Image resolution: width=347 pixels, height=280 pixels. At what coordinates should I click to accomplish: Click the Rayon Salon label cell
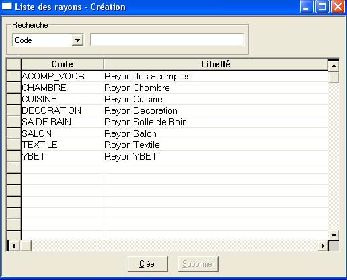[216, 133]
